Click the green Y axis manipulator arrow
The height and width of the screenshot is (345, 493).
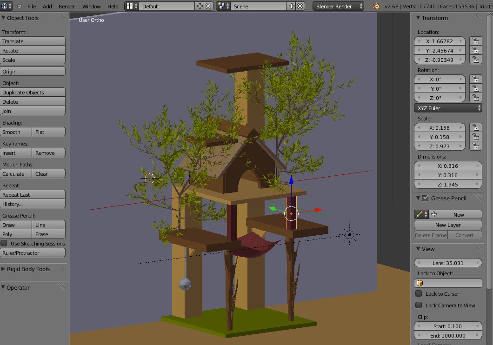point(272,208)
